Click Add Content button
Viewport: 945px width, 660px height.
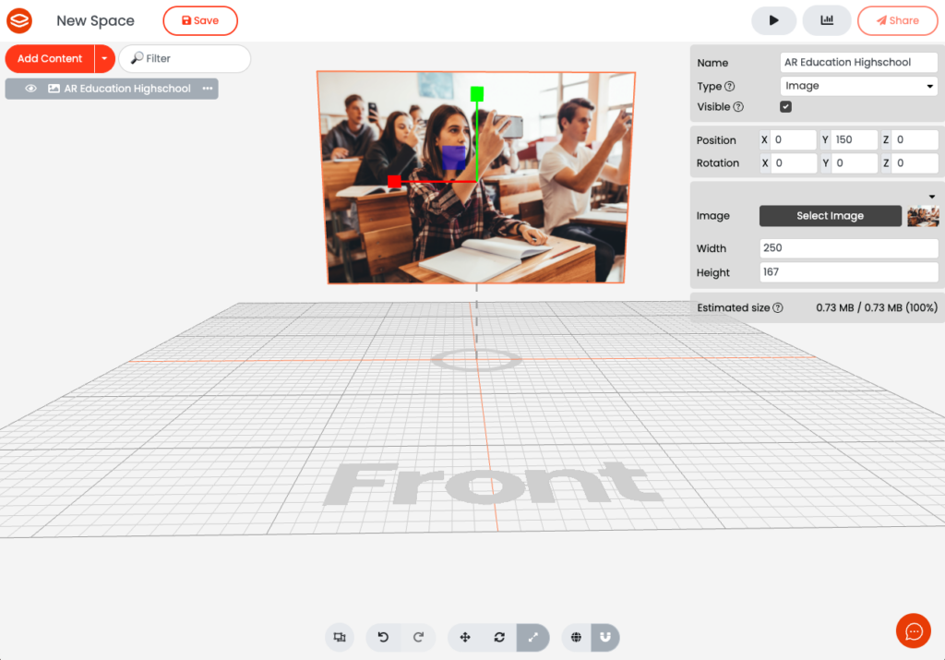50,58
